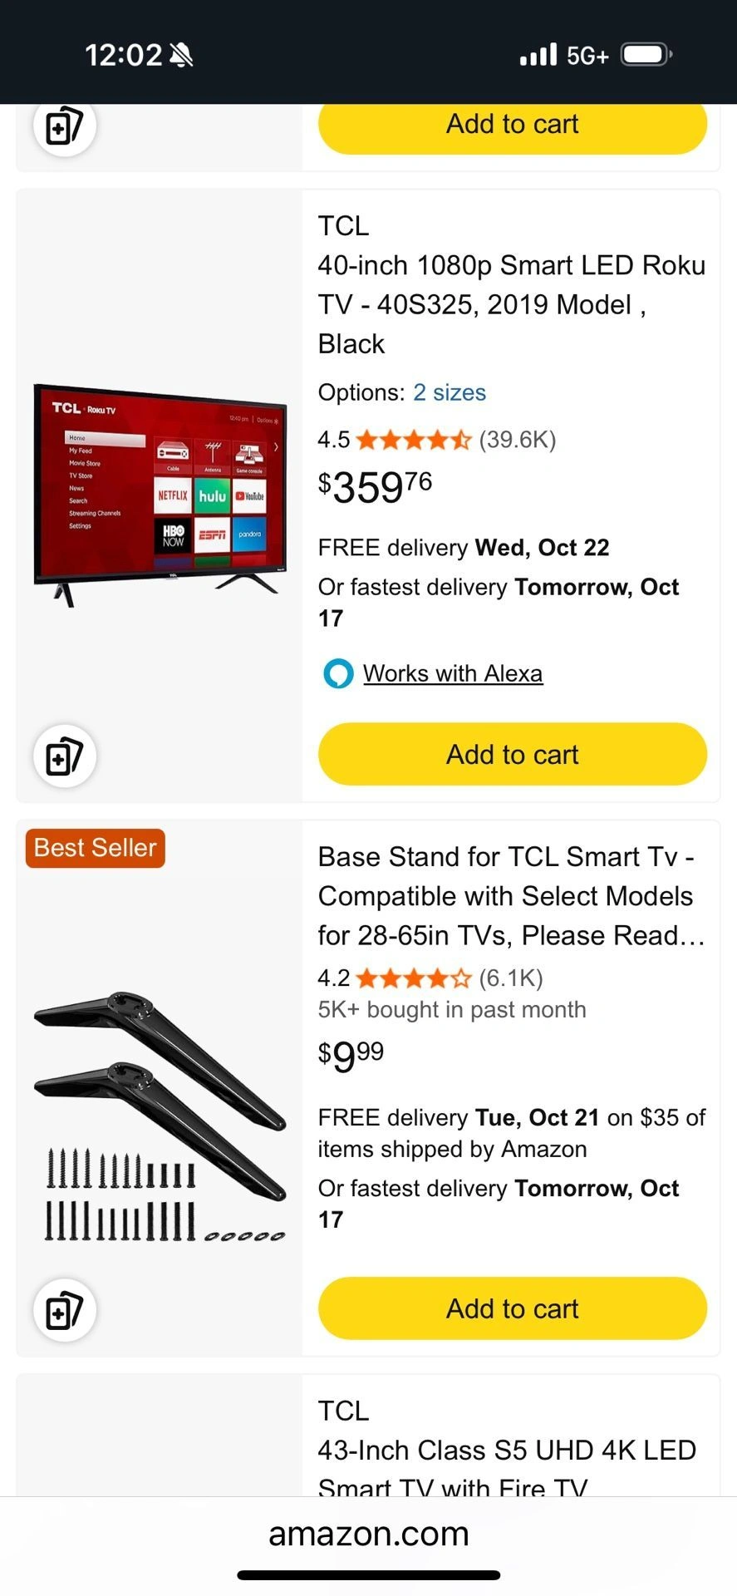Open the TCL 40-inch Roku TV product image
The height and width of the screenshot is (1596, 737).
coord(160,495)
